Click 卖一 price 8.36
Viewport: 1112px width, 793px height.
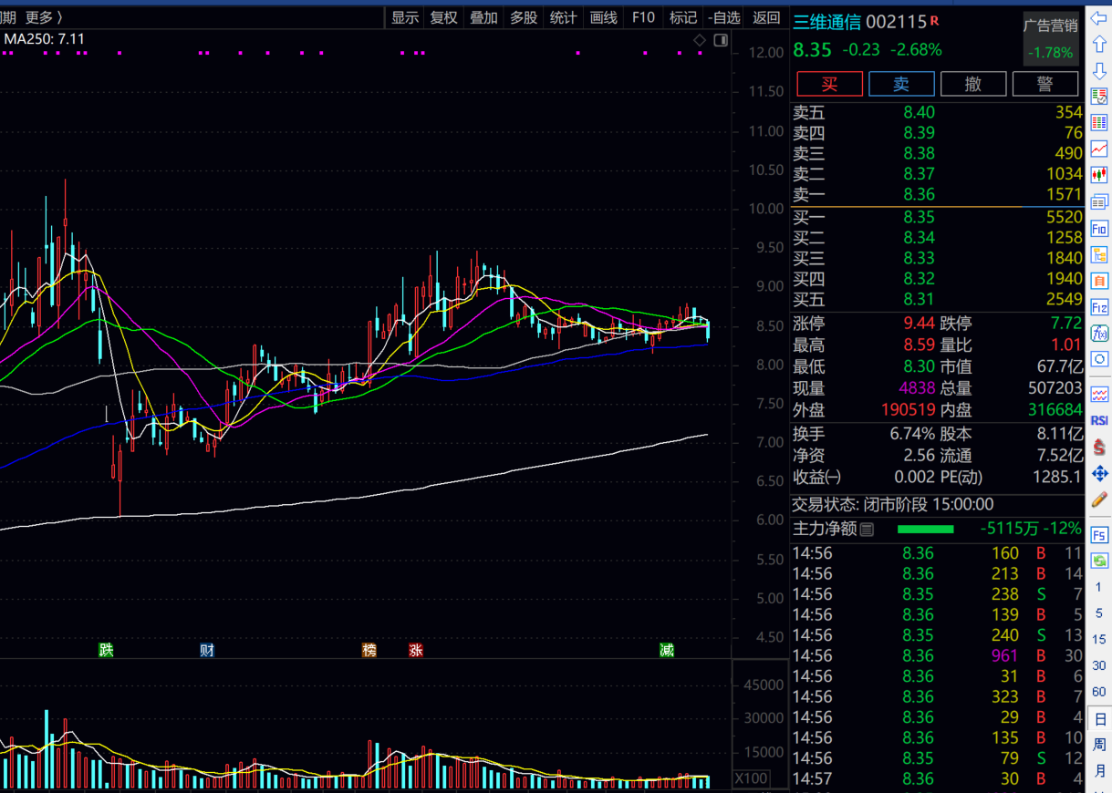point(919,194)
